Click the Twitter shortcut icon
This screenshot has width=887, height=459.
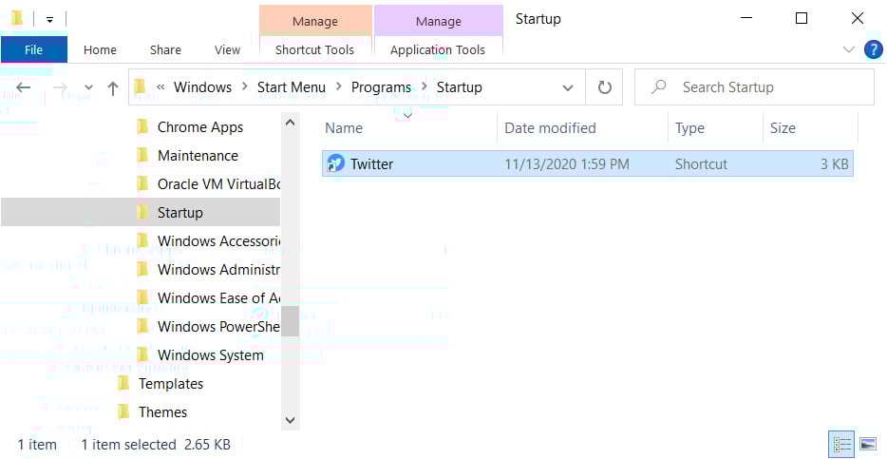tap(335, 164)
